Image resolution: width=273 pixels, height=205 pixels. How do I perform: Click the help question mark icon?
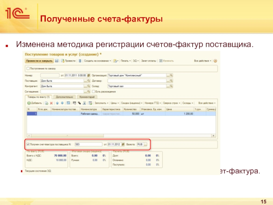click(x=215, y=61)
